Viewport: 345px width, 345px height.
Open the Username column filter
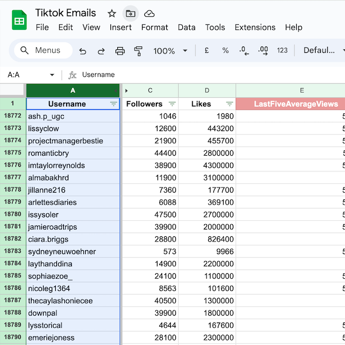click(113, 104)
